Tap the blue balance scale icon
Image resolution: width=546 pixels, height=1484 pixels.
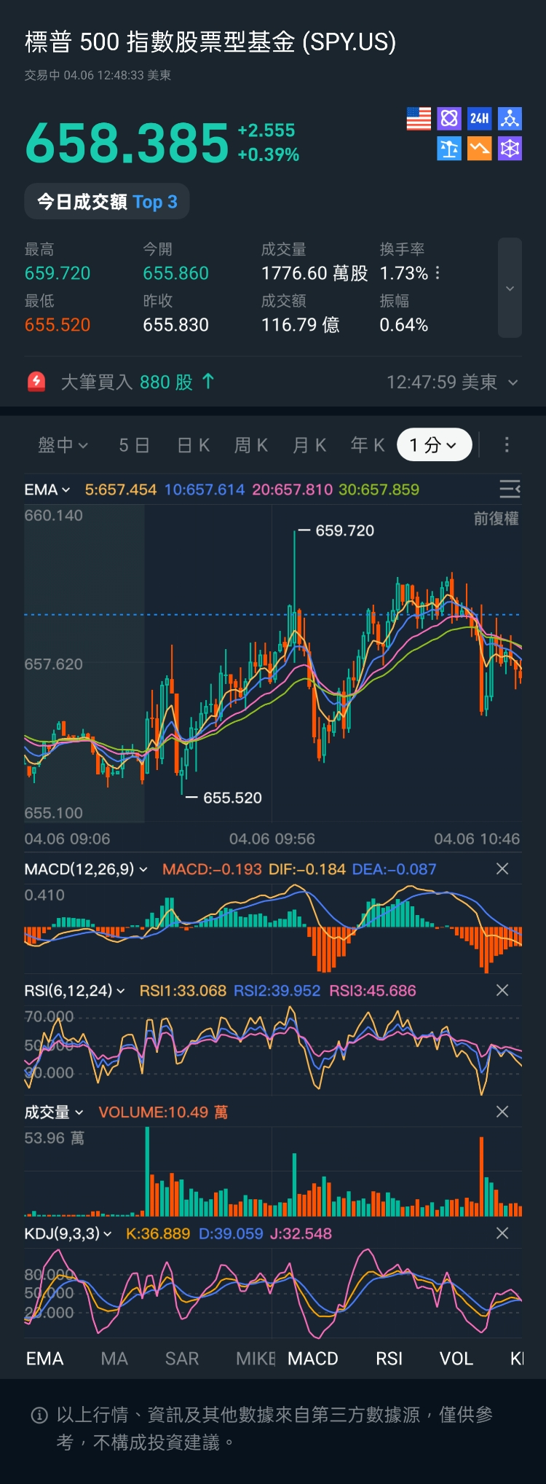(449, 149)
